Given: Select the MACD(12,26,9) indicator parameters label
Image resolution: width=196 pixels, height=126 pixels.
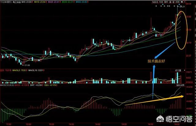Looking at the screenshot, I should [x=7, y=85].
